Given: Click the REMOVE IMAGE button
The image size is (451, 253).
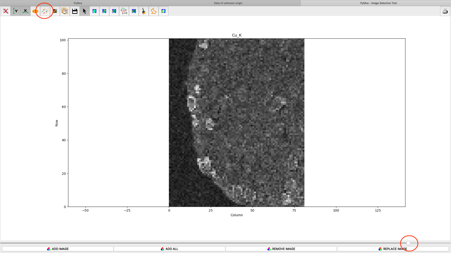Looking at the screenshot, I should (x=281, y=249).
